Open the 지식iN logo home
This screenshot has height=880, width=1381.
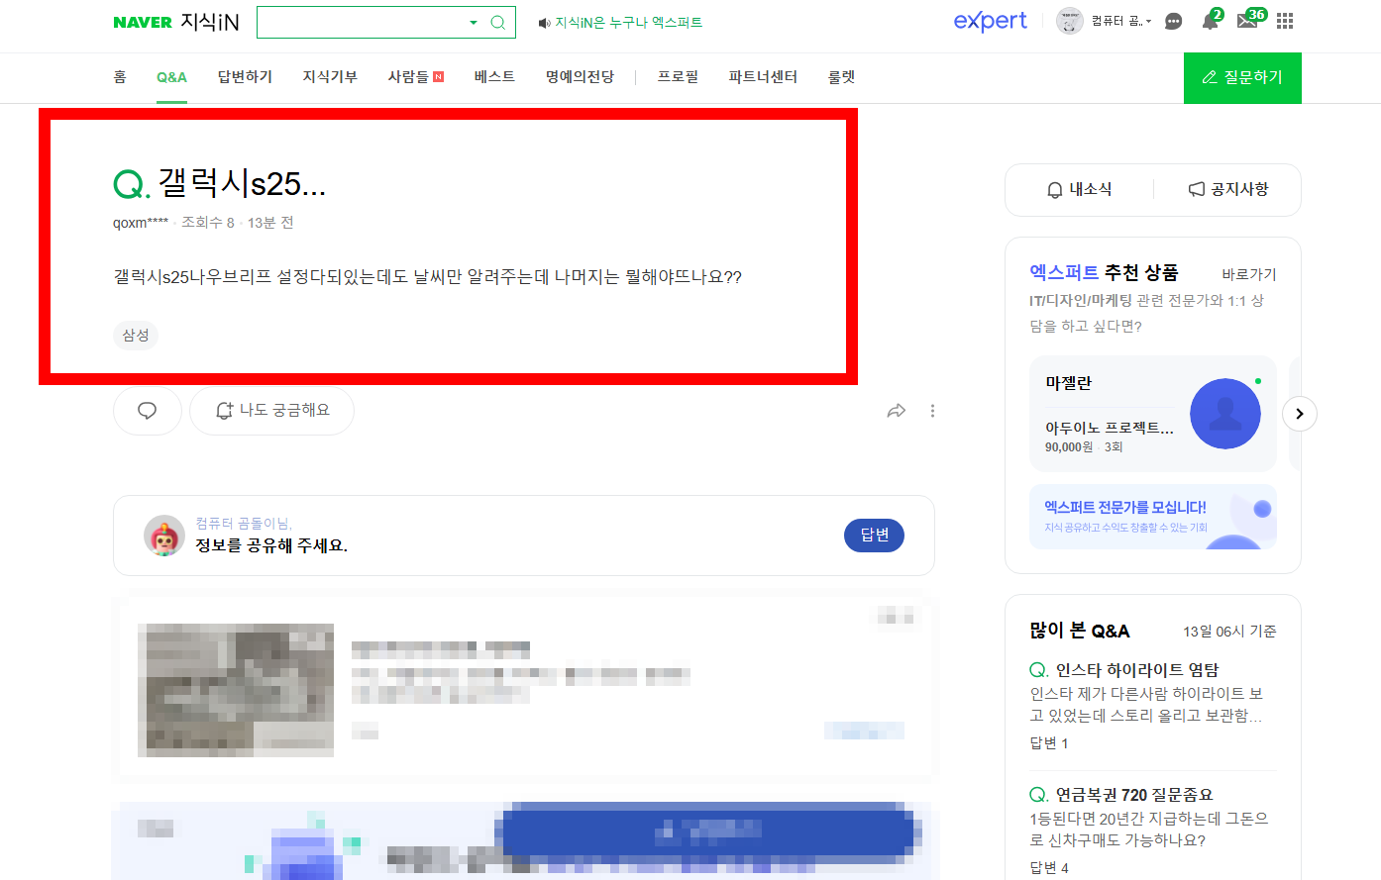coord(210,22)
